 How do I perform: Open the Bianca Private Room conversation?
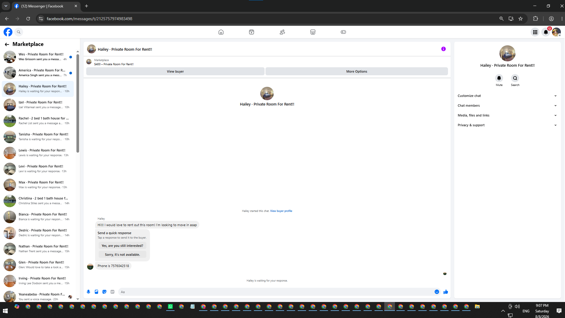pos(38,217)
